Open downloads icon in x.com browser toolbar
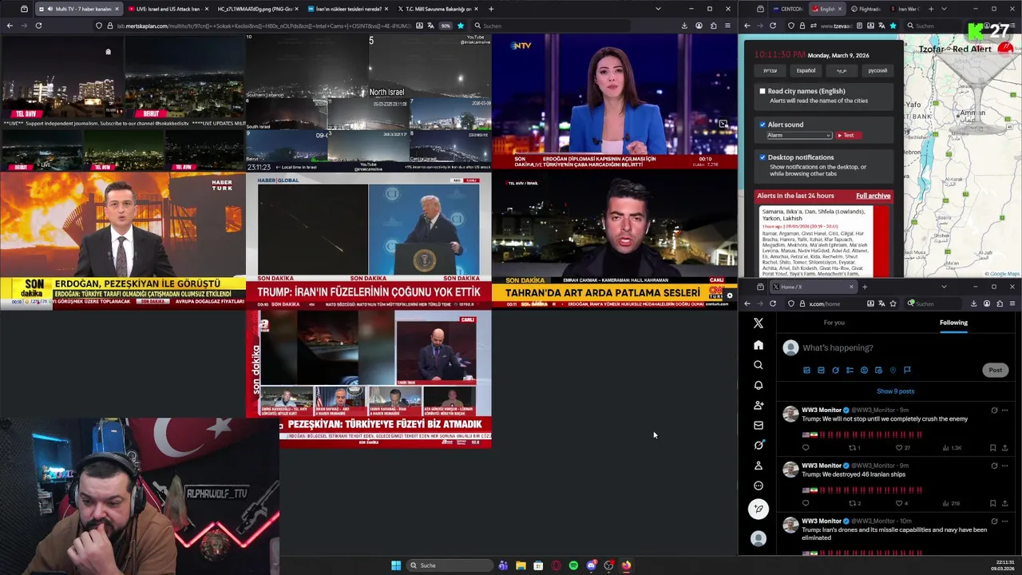 (x=973, y=303)
